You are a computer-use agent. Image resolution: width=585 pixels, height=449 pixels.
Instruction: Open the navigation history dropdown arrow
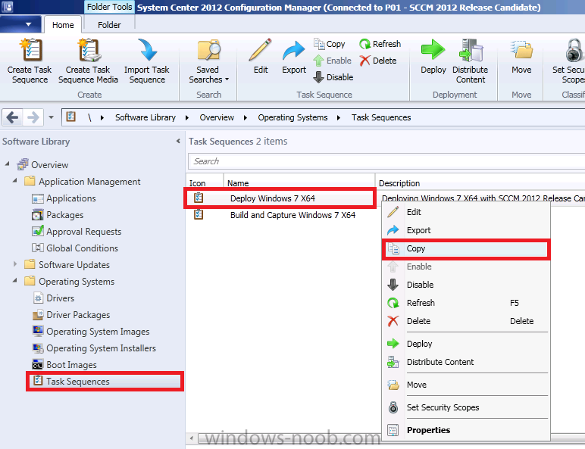(x=51, y=117)
